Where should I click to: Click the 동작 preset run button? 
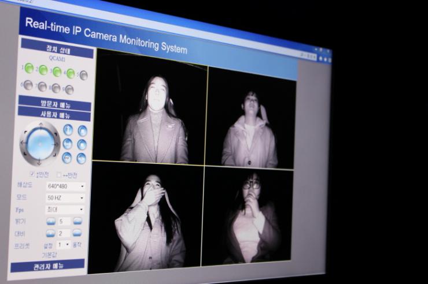pos(77,245)
